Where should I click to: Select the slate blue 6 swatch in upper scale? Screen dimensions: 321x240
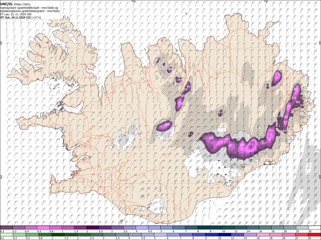coord(179,227)
